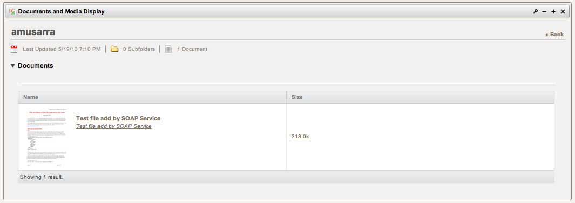Click the Name column header

pyautogui.click(x=152, y=97)
